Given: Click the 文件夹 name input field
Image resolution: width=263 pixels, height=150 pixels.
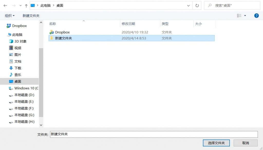Looking at the screenshot, I should point(154,134).
